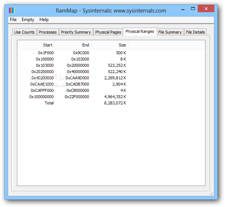Switch to the Processes tab
Screen dimensions: 225x207
coord(48,32)
